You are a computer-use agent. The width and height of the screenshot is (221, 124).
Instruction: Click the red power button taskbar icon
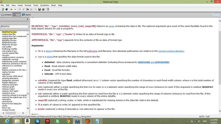[47, 121]
